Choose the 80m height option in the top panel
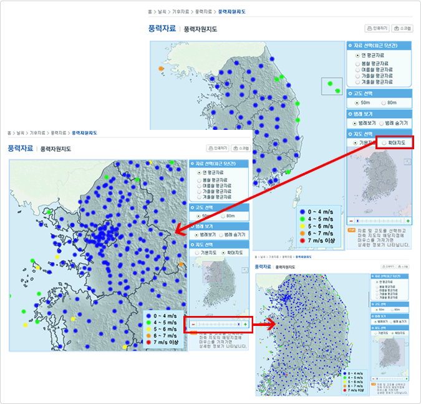 click(x=384, y=102)
